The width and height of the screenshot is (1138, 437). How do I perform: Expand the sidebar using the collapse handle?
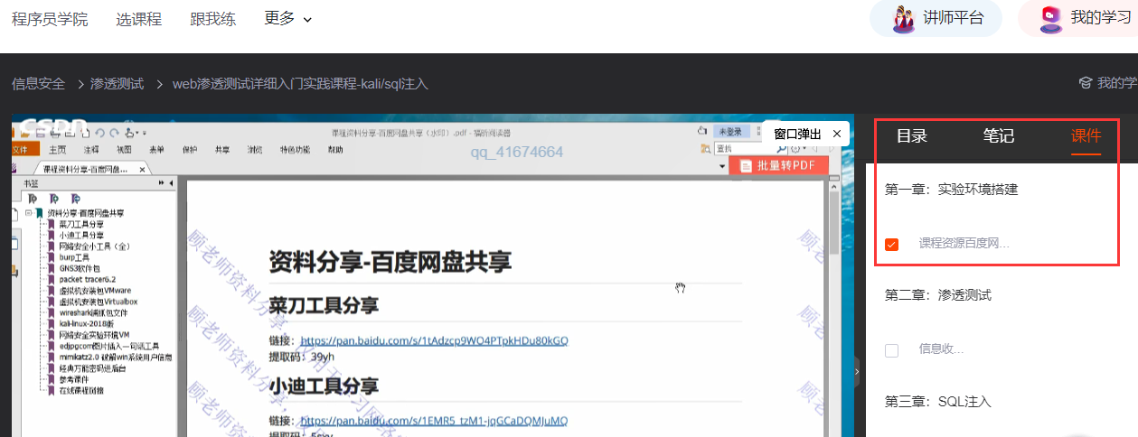pyautogui.click(x=856, y=369)
